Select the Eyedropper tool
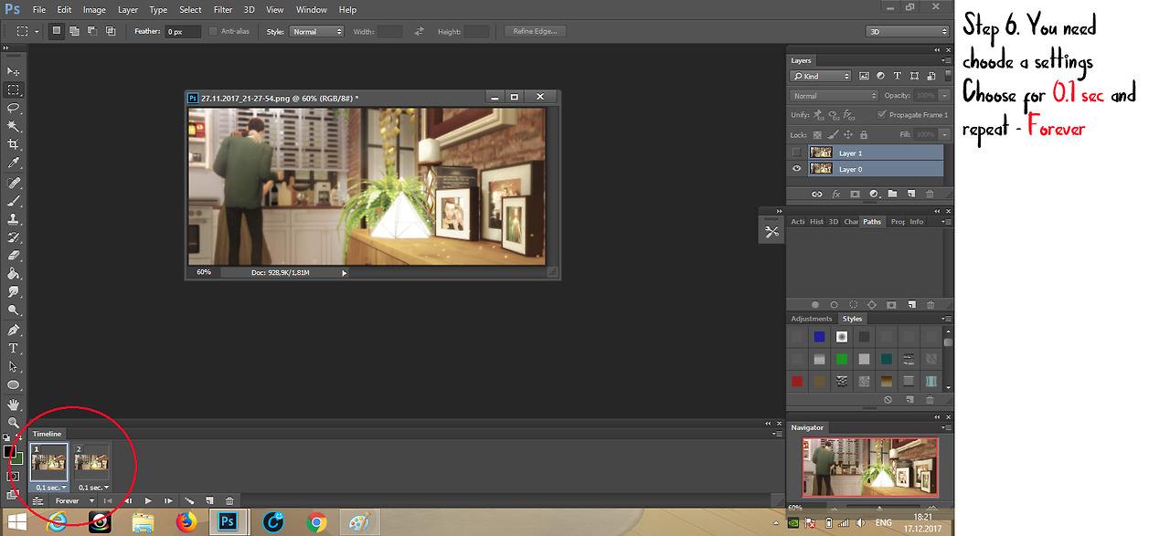This screenshot has width=1170, height=536. 14,163
